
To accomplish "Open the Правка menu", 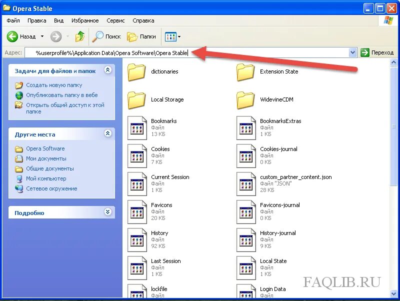I will tap(36, 20).
